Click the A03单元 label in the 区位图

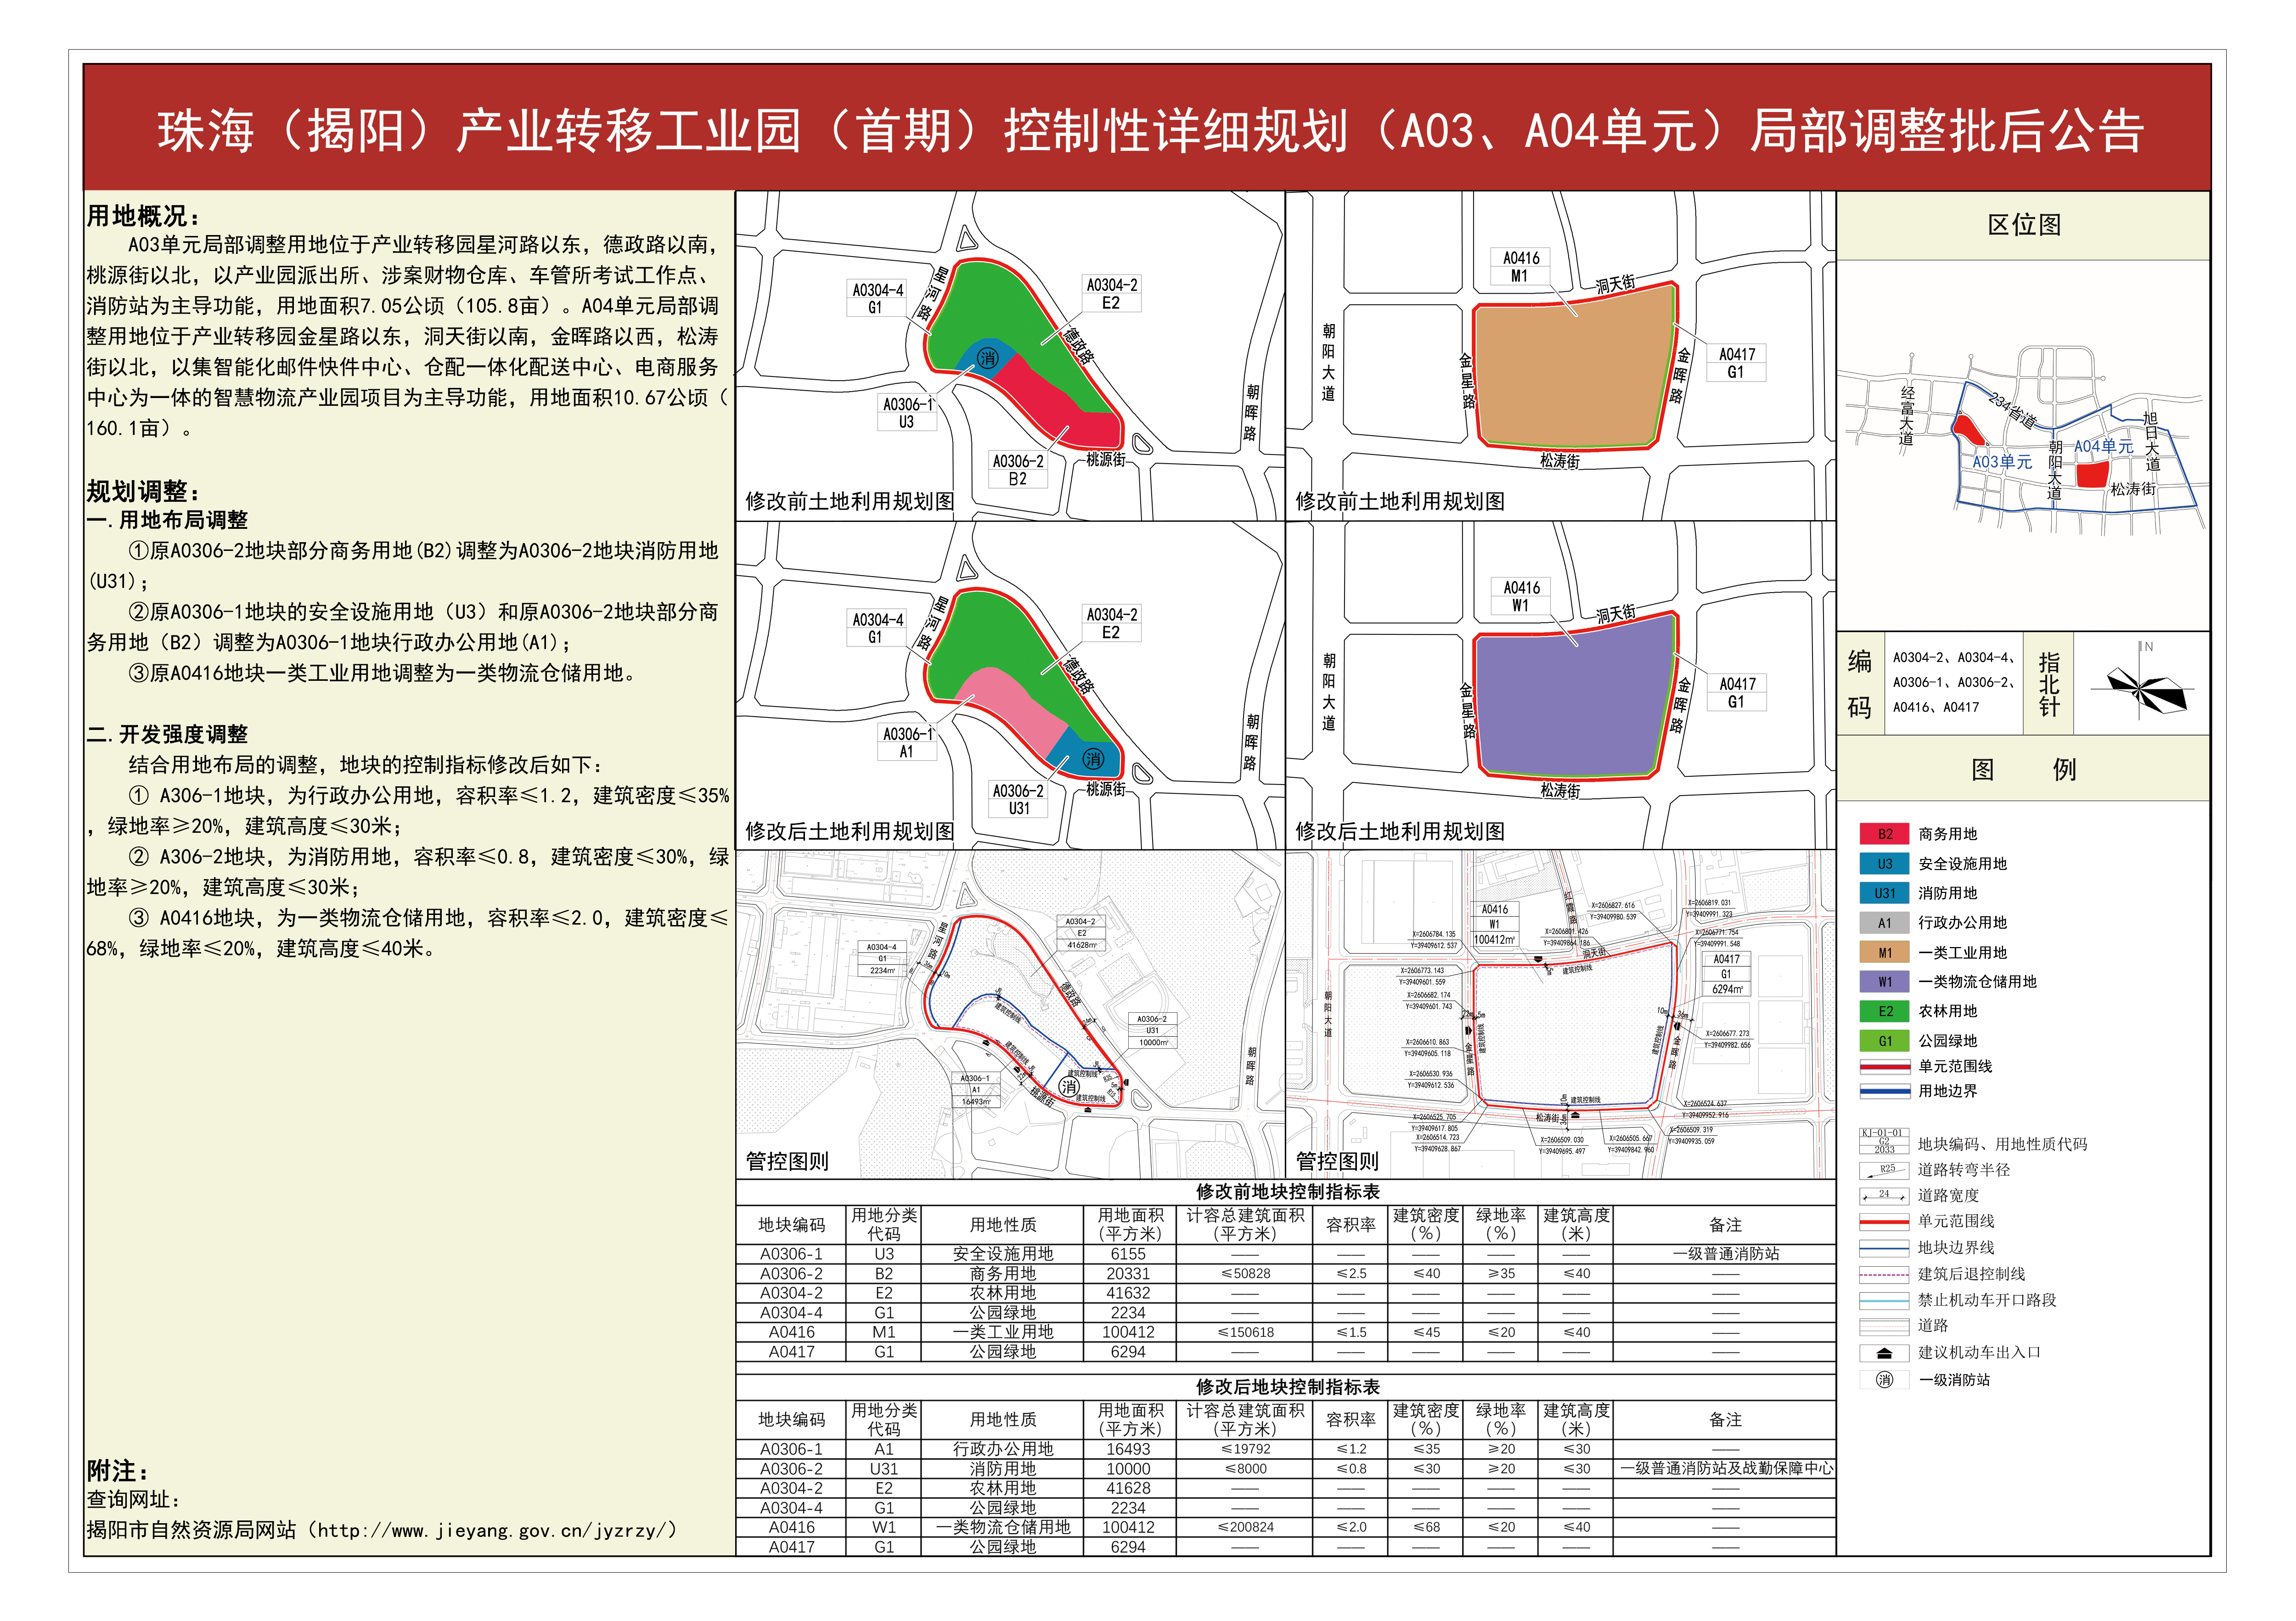[2002, 462]
